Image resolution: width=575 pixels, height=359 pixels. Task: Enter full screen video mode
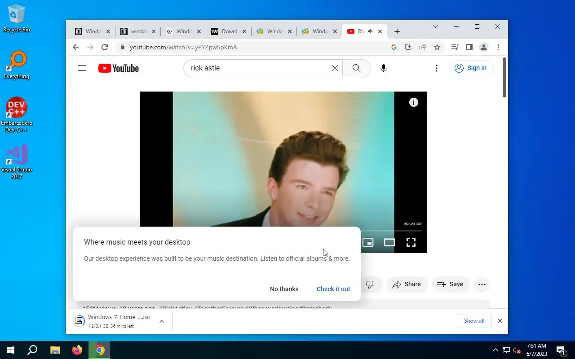pos(411,243)
